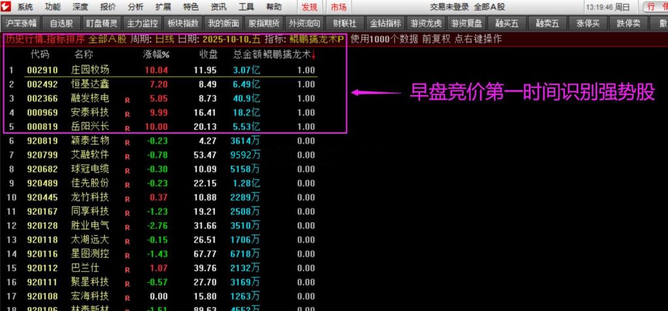Switch to the 发现 tab
Screen dimensions: 668x311
click(309, 7)
